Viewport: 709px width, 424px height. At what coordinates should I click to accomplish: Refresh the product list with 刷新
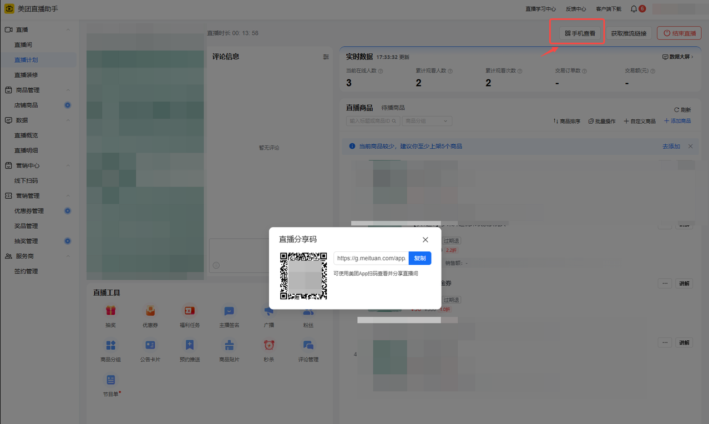pos(682,110)
